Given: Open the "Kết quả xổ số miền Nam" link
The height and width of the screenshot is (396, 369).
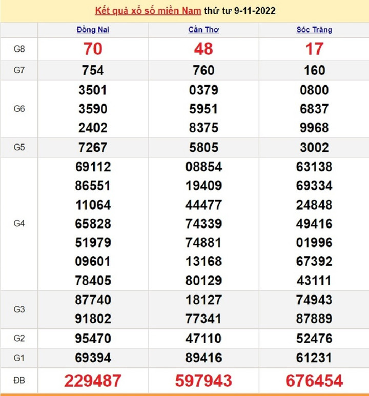Looking at the screenshot, I should [148, 10].
